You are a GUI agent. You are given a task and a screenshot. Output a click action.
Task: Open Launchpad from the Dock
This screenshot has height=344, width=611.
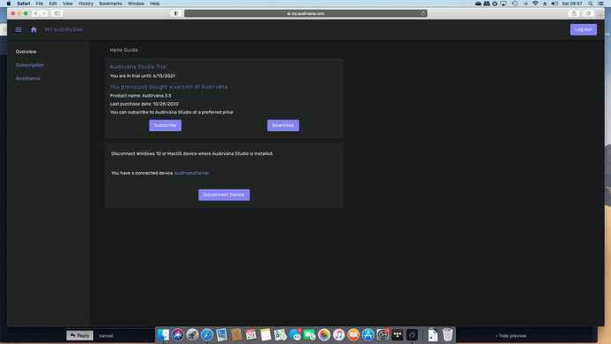tap(192, 334)
